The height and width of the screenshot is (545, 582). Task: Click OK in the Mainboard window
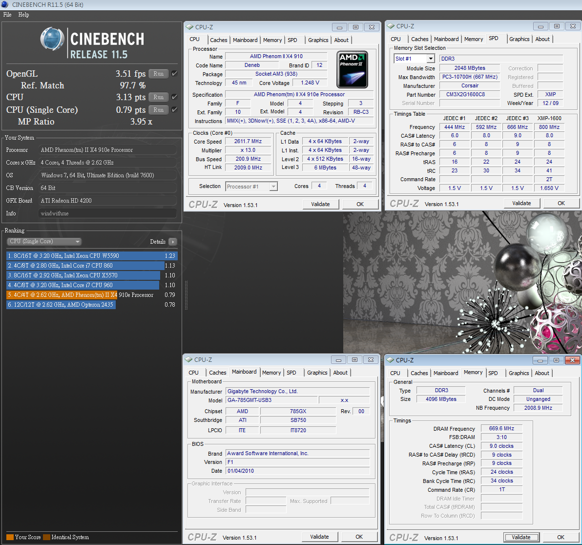(359, 537)
